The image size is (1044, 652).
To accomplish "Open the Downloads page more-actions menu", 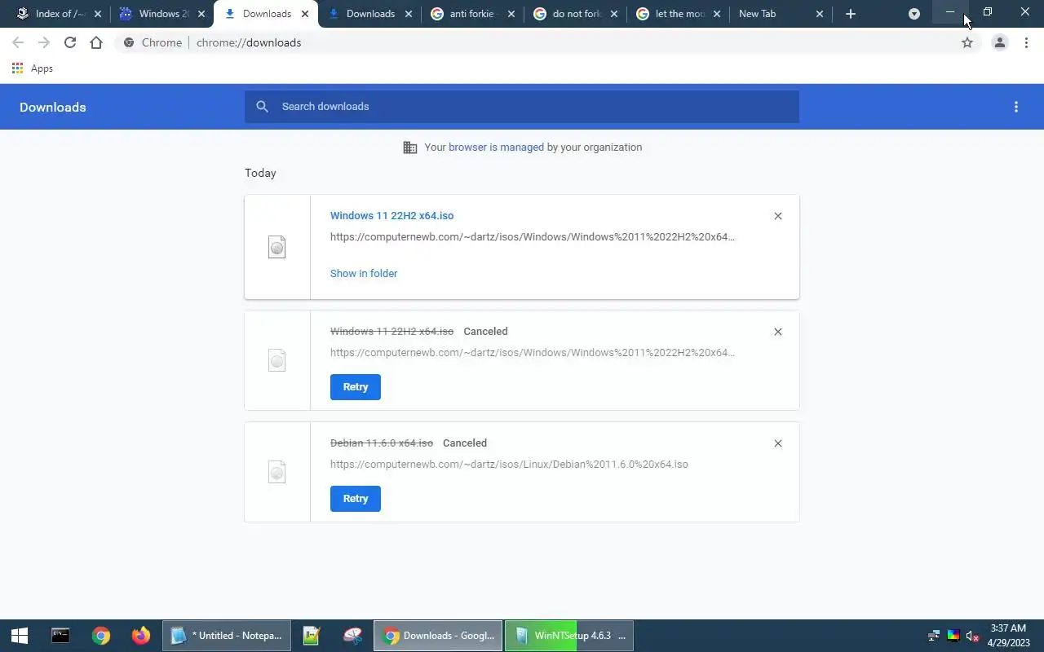I will [1016, 107].
